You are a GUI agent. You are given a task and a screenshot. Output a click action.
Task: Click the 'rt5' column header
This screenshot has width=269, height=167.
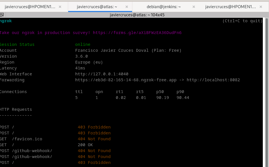(x=140, y=92)
